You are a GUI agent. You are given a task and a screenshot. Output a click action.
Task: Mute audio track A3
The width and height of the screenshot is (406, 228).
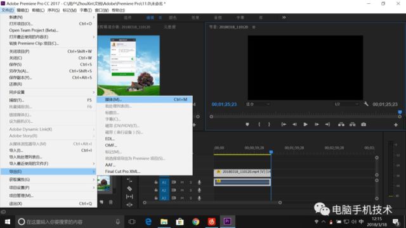pyautogui.click(x=182, y=198)
